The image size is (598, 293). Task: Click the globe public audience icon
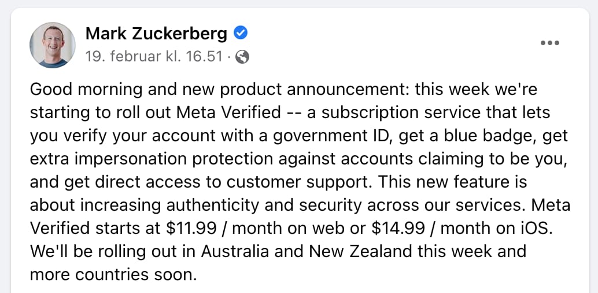click(243, 57)
